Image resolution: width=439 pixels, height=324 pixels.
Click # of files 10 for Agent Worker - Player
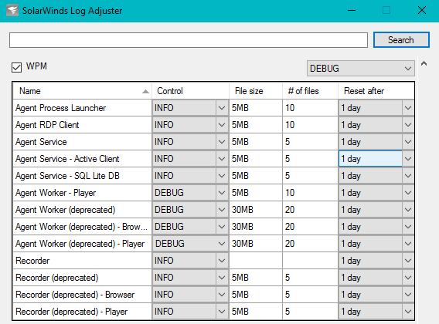pyautogui.click(x=310, y=193)
